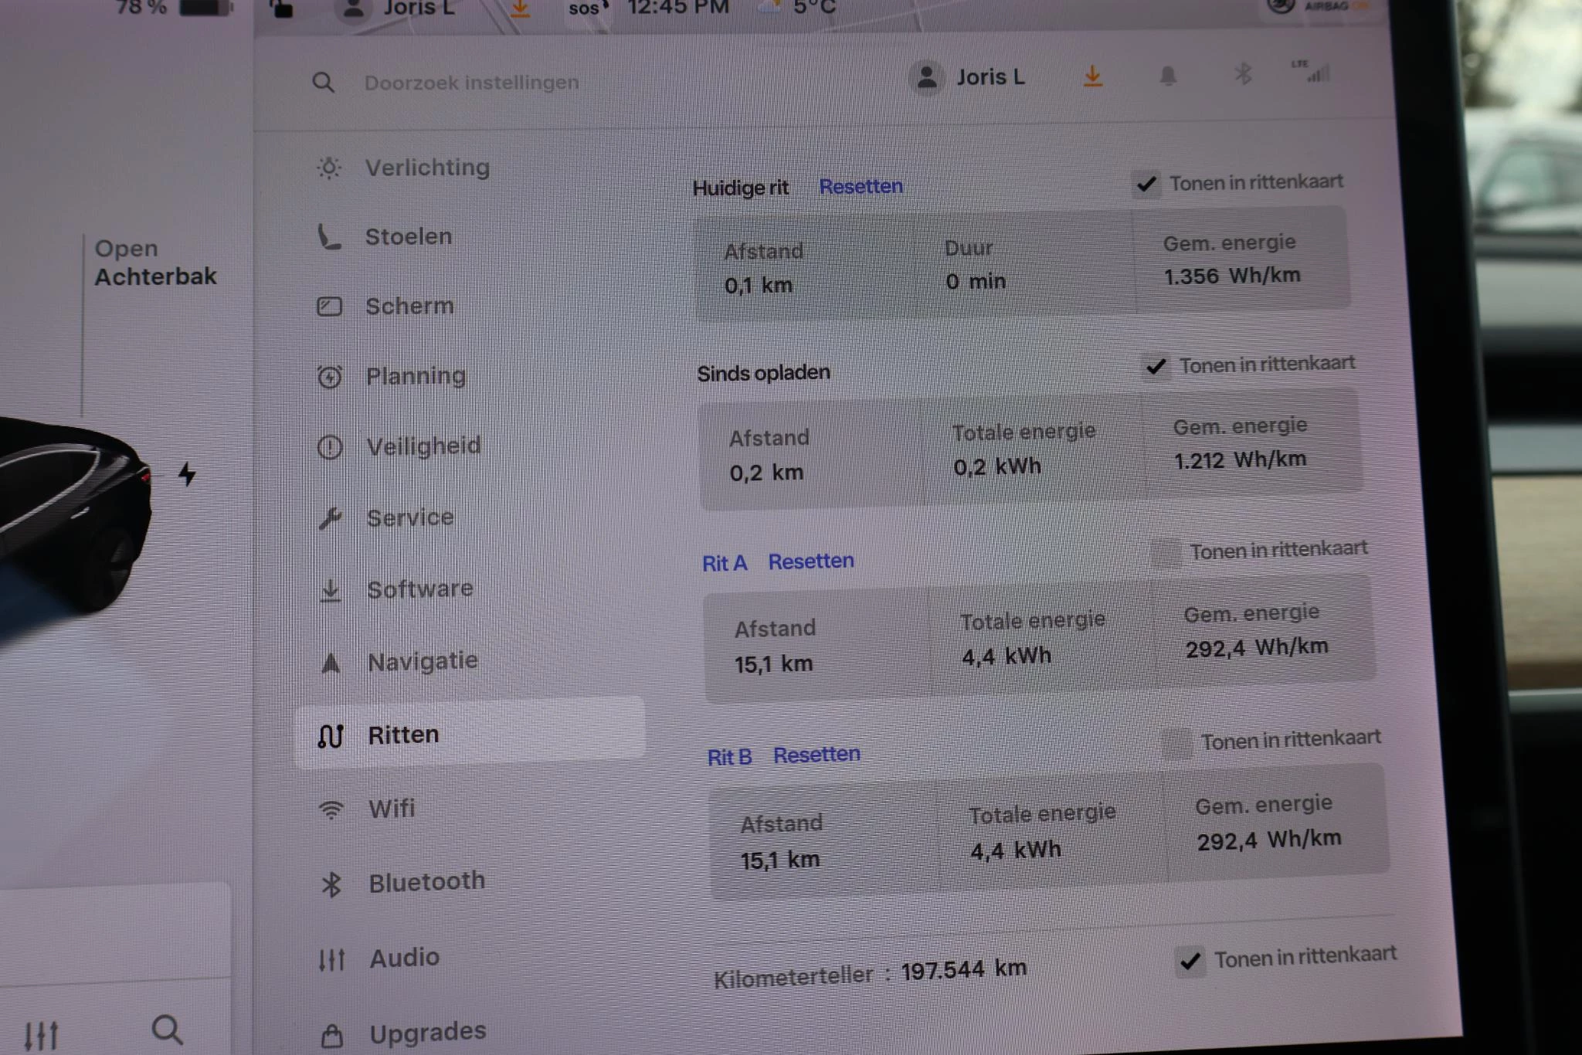
Task: Toggle Kilometerteller Tonen in rittenkaart checkbox
Action: 1190,962
